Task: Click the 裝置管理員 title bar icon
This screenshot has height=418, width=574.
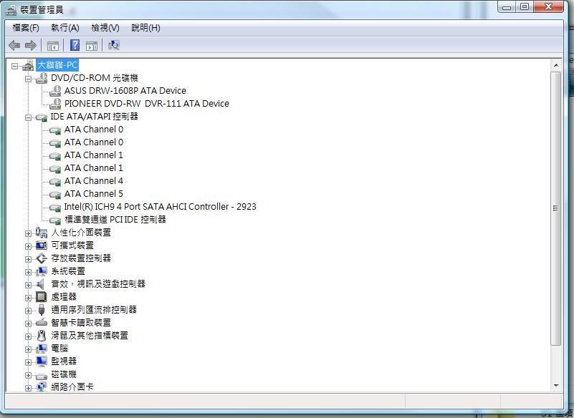Action: coord(11,10)
